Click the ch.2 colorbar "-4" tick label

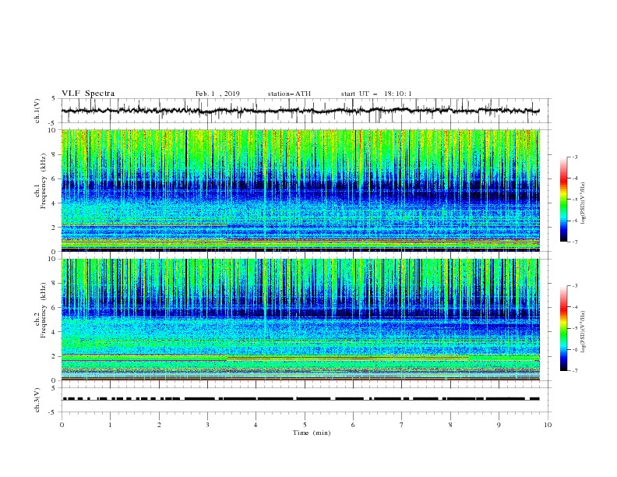(x=574, y=307)
